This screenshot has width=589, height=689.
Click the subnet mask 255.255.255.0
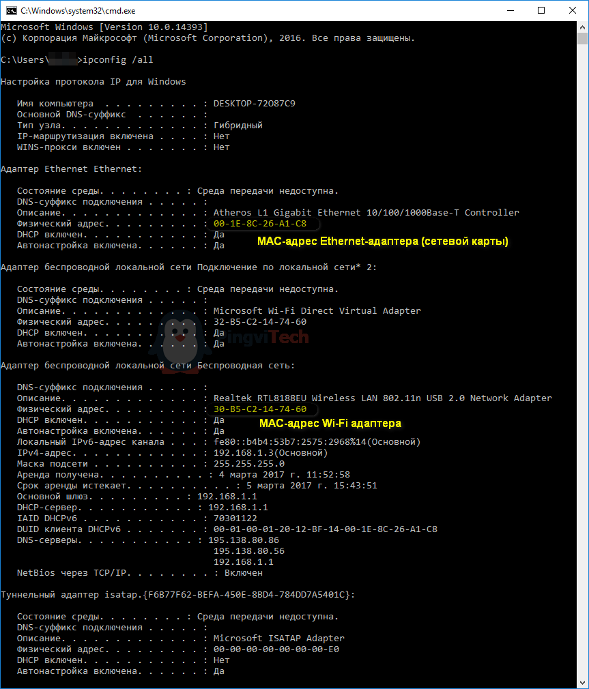[x=249, y=464]
